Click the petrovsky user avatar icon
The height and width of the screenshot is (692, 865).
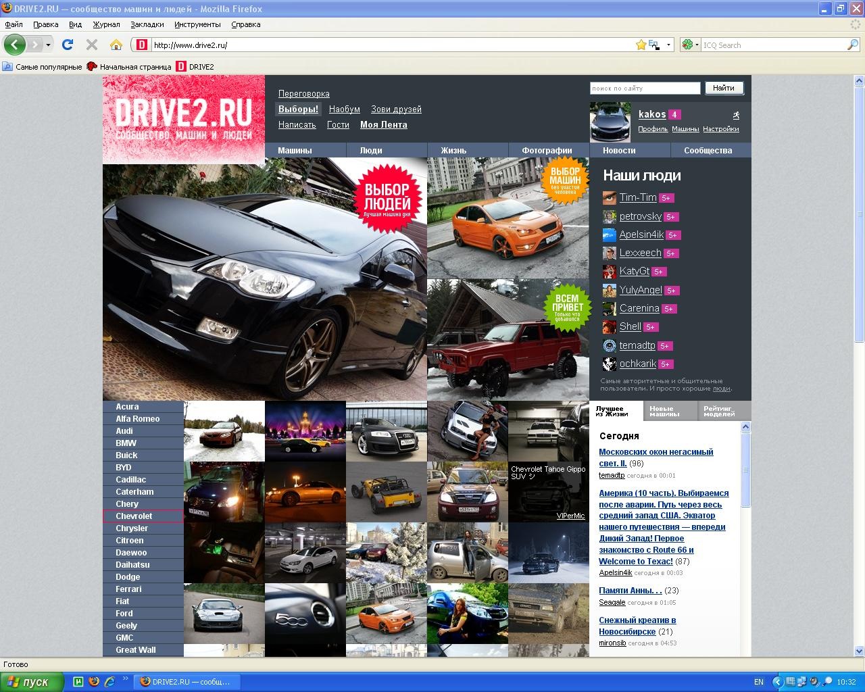point(610,217)
